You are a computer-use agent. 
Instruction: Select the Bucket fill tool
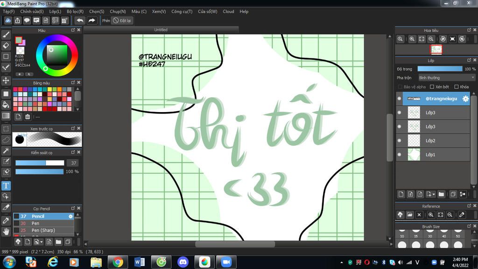click(x=6, y=104)
